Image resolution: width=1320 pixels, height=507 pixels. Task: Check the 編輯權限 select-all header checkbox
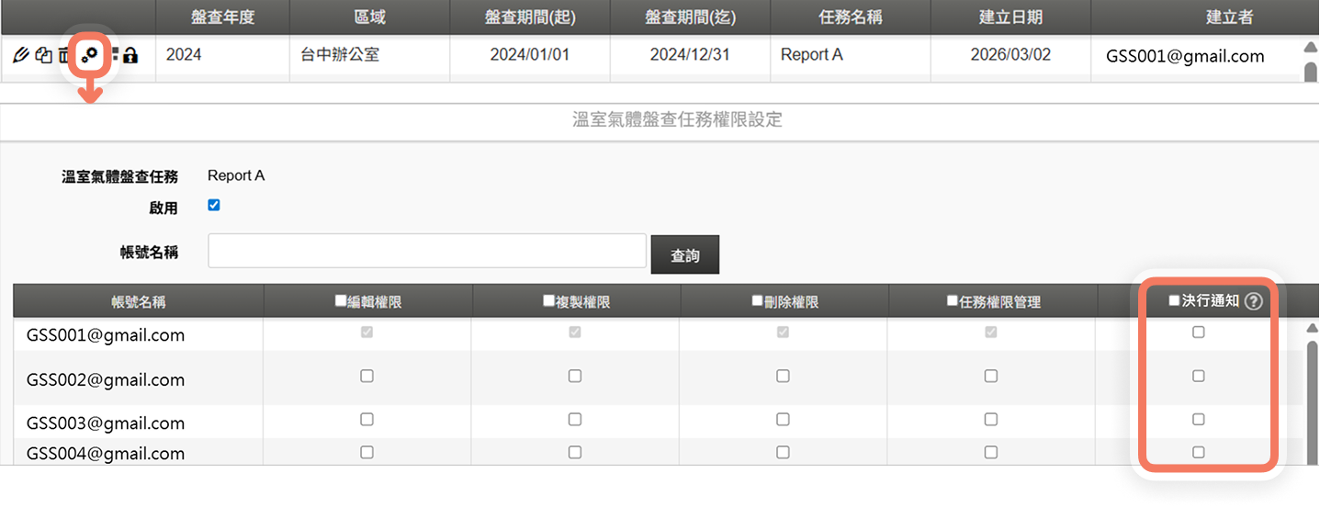tap(341, 300)
